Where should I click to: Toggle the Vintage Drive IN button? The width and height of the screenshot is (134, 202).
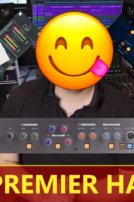pos(29,146)
